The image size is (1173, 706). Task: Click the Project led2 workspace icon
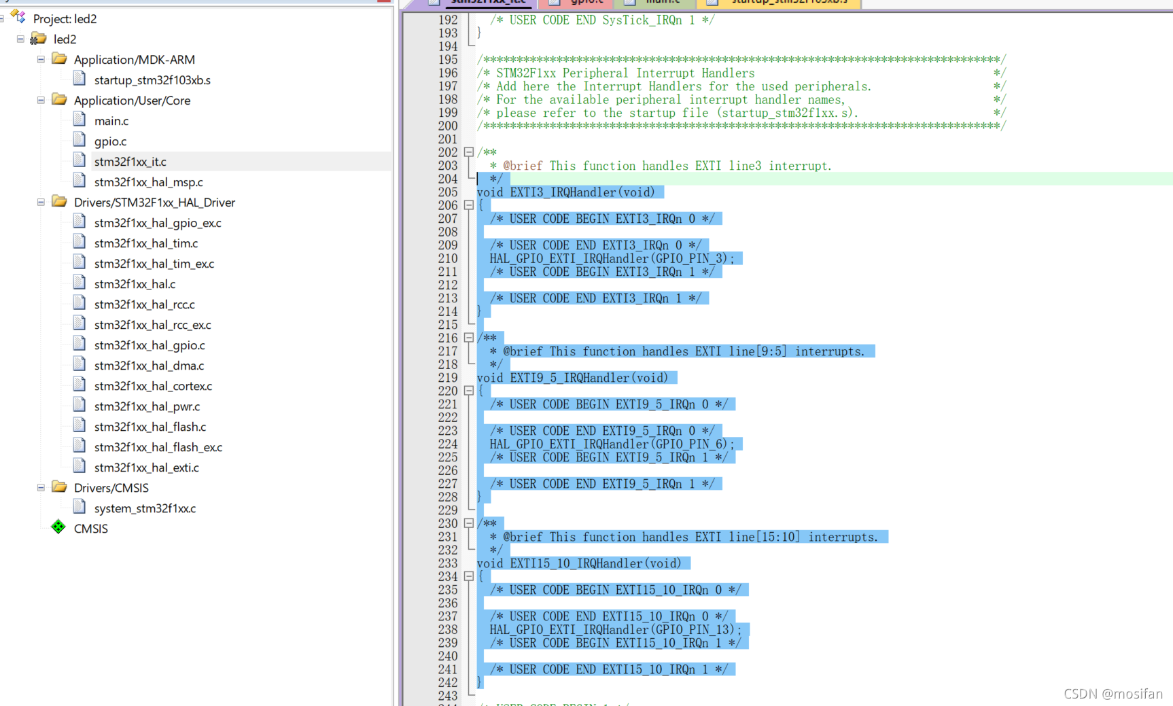click(x=18, y=17)
